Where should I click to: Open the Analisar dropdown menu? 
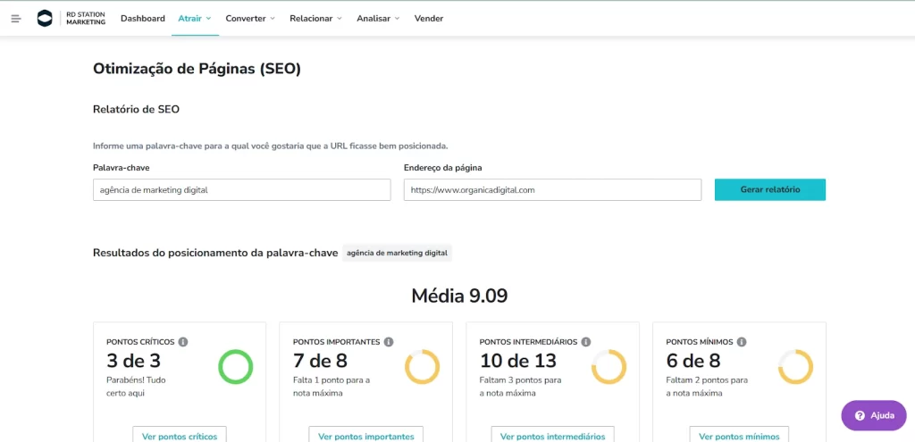(378, 19)
